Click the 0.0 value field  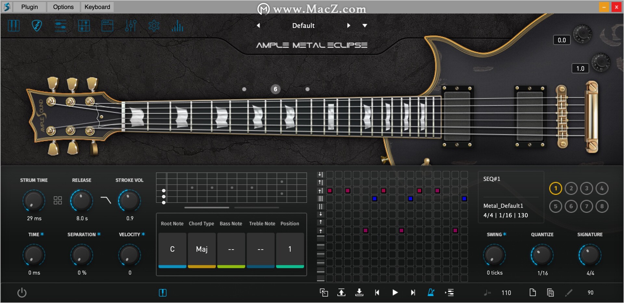point(562,40)
